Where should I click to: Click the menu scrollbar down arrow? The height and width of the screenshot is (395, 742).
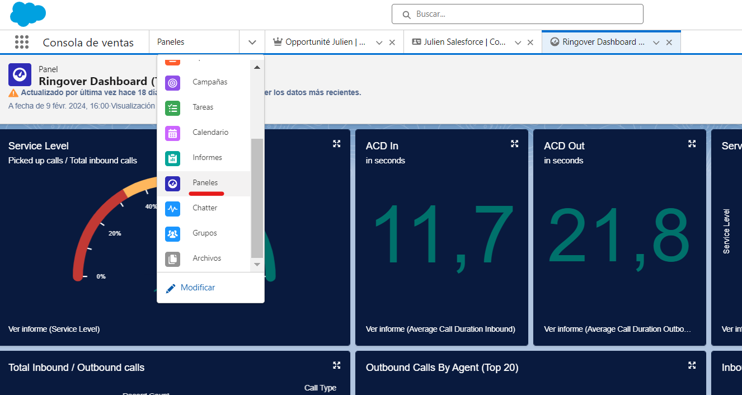click(257, 264)
